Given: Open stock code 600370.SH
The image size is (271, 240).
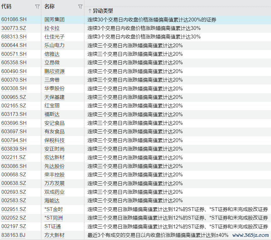Looking at the screenshot, I should pos(14,80).
